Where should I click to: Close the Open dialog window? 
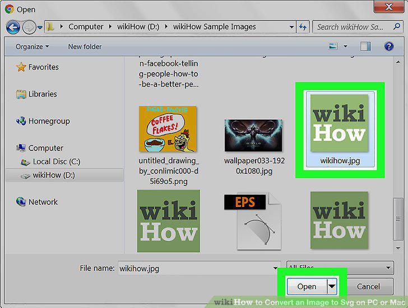(x=389, y=7)
